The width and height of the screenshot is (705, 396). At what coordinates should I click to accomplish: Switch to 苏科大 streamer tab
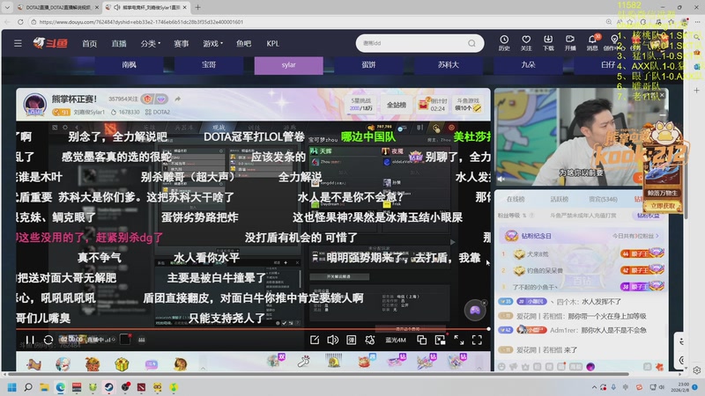(x=449, y=65)
